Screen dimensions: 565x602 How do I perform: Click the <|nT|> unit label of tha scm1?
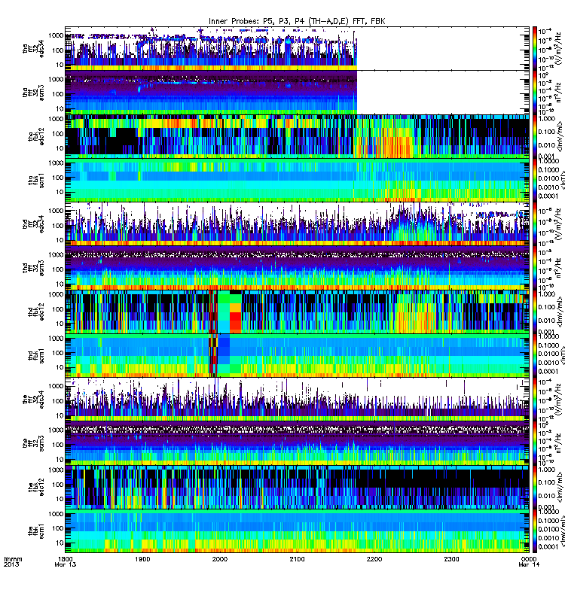click(561, 180)
